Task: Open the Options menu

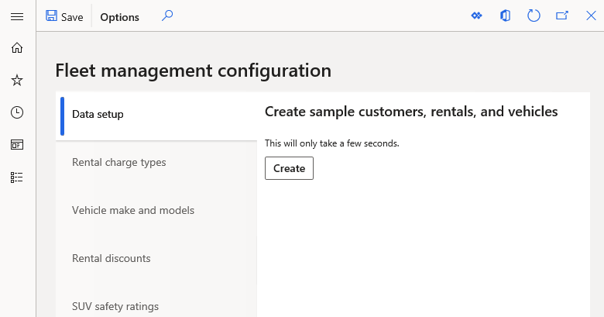Action: pyautogui.click(x=119, y=17)
